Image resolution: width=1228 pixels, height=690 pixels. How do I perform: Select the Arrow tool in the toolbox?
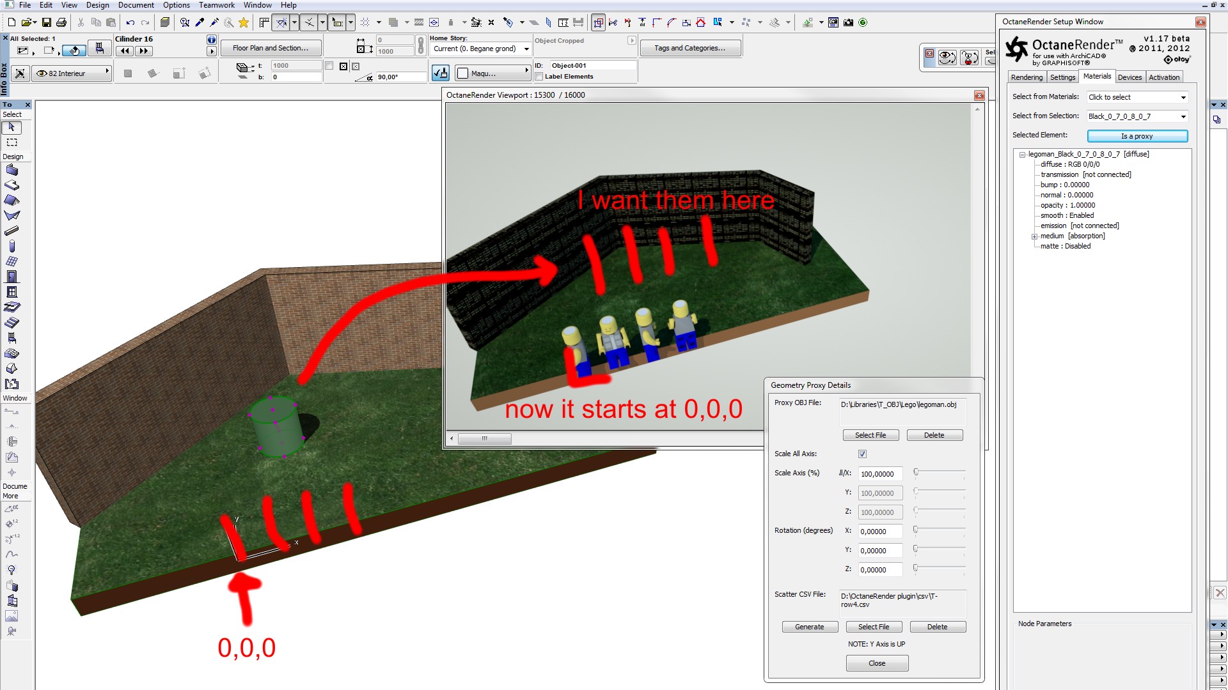coord(12,127)
